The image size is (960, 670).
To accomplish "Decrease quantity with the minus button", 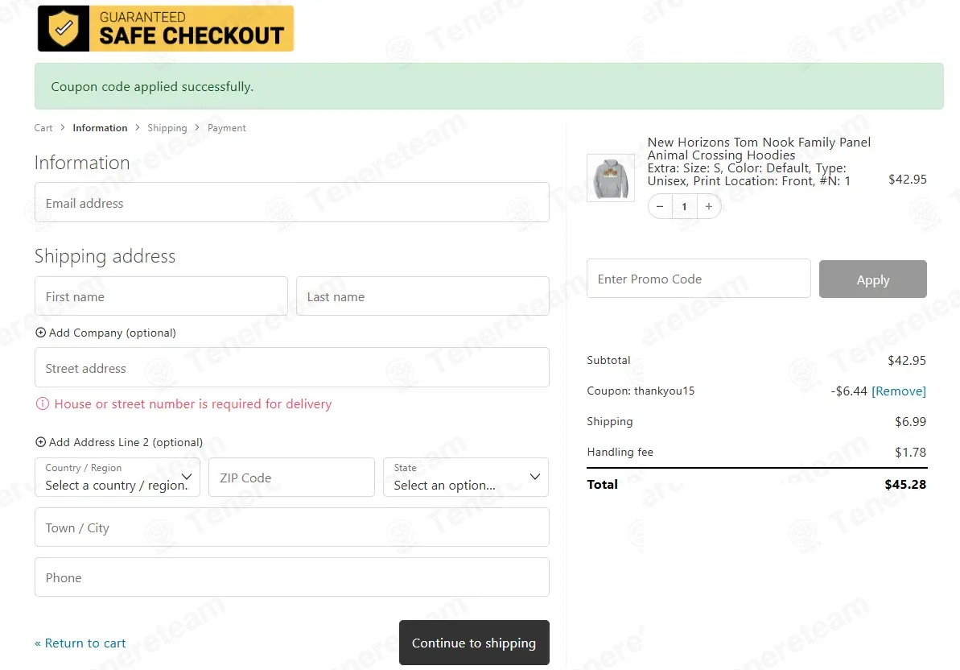I will (660, 206).
